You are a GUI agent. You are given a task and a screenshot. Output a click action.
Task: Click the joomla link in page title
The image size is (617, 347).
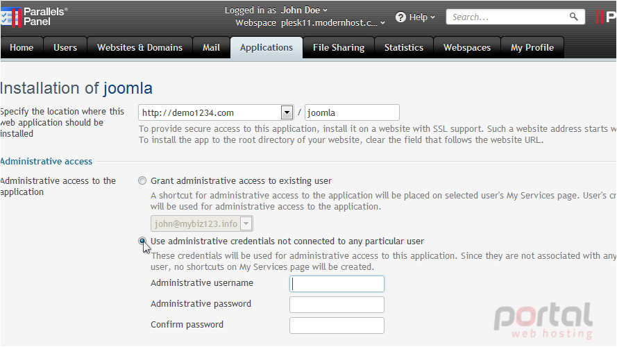click(128, 88)
